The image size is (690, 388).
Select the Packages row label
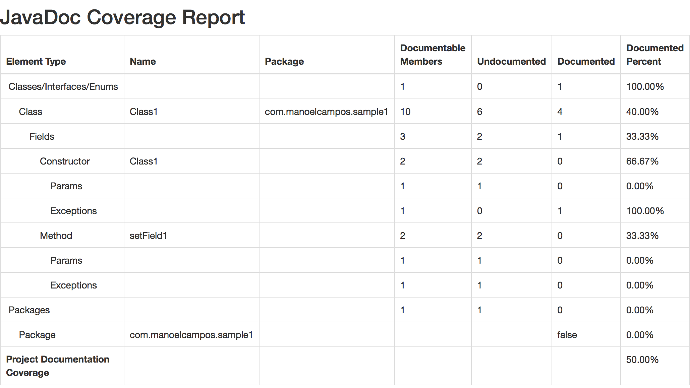29,310
